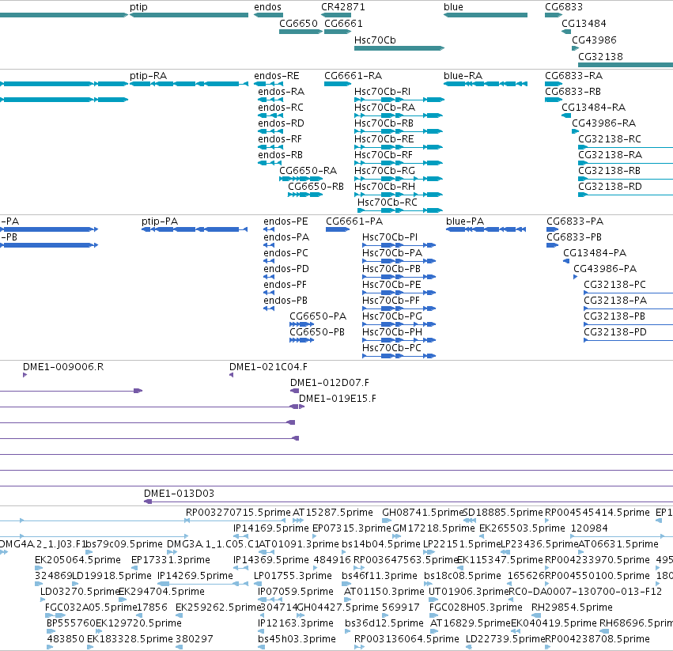Viewport: 673px width, 651px height.
Task: Select the CG32138 gene label
Action: coord(600,57)
